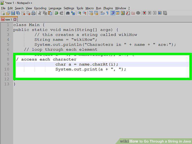Click the Synchronize Horizontal Scrolling icon

[x=96, y=13]
